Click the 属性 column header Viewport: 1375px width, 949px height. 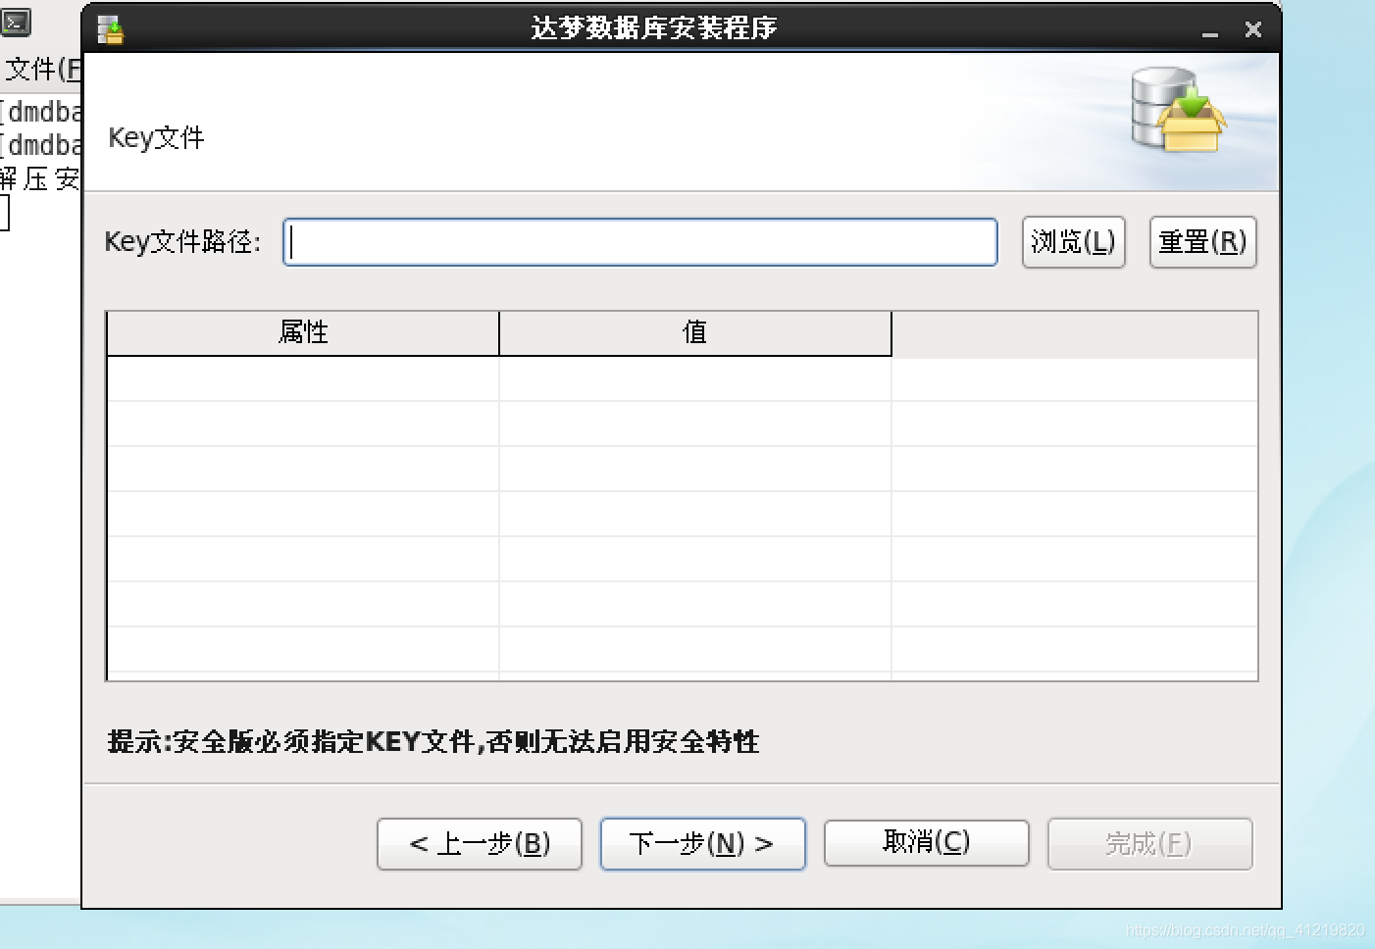point(303,333)
